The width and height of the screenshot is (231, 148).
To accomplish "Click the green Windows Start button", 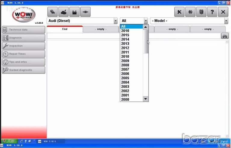I will [x=9, y=141].
